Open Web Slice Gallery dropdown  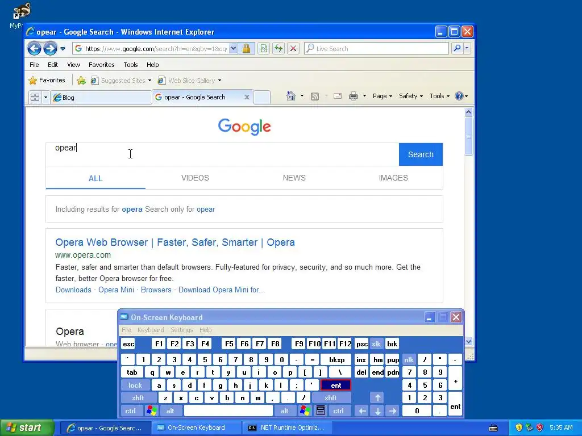pos(219,81)
